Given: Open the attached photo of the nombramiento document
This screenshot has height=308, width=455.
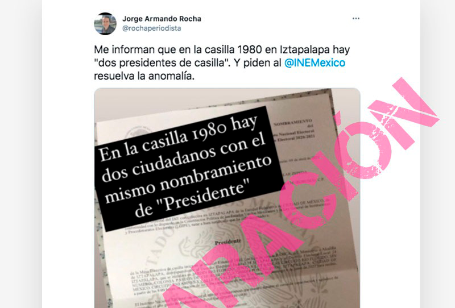Looking at the screenshot, I should point(227,198).
